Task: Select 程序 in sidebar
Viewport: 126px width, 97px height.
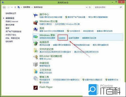Action: pyautogui.click(x=7, y=28)
